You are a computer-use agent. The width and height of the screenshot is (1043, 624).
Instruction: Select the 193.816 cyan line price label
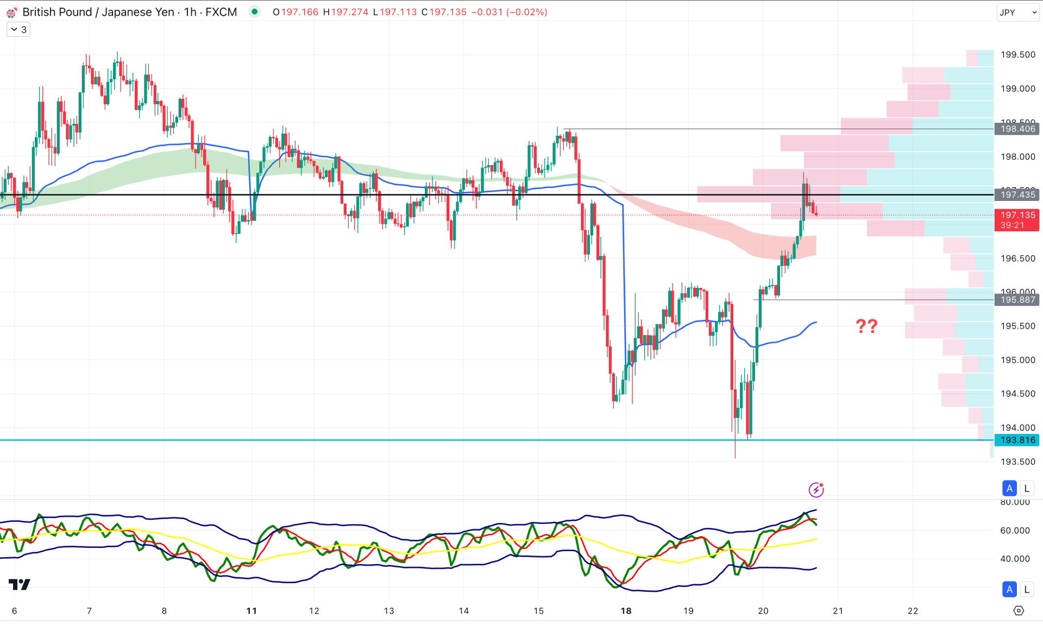coord(1017,440)
